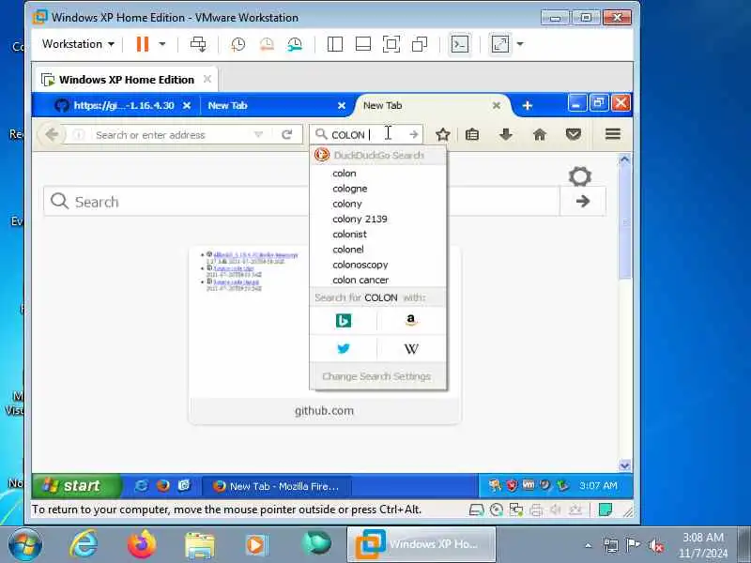
Task: Click the Firefox page scroll down arrow
Action: coord(624,464)
